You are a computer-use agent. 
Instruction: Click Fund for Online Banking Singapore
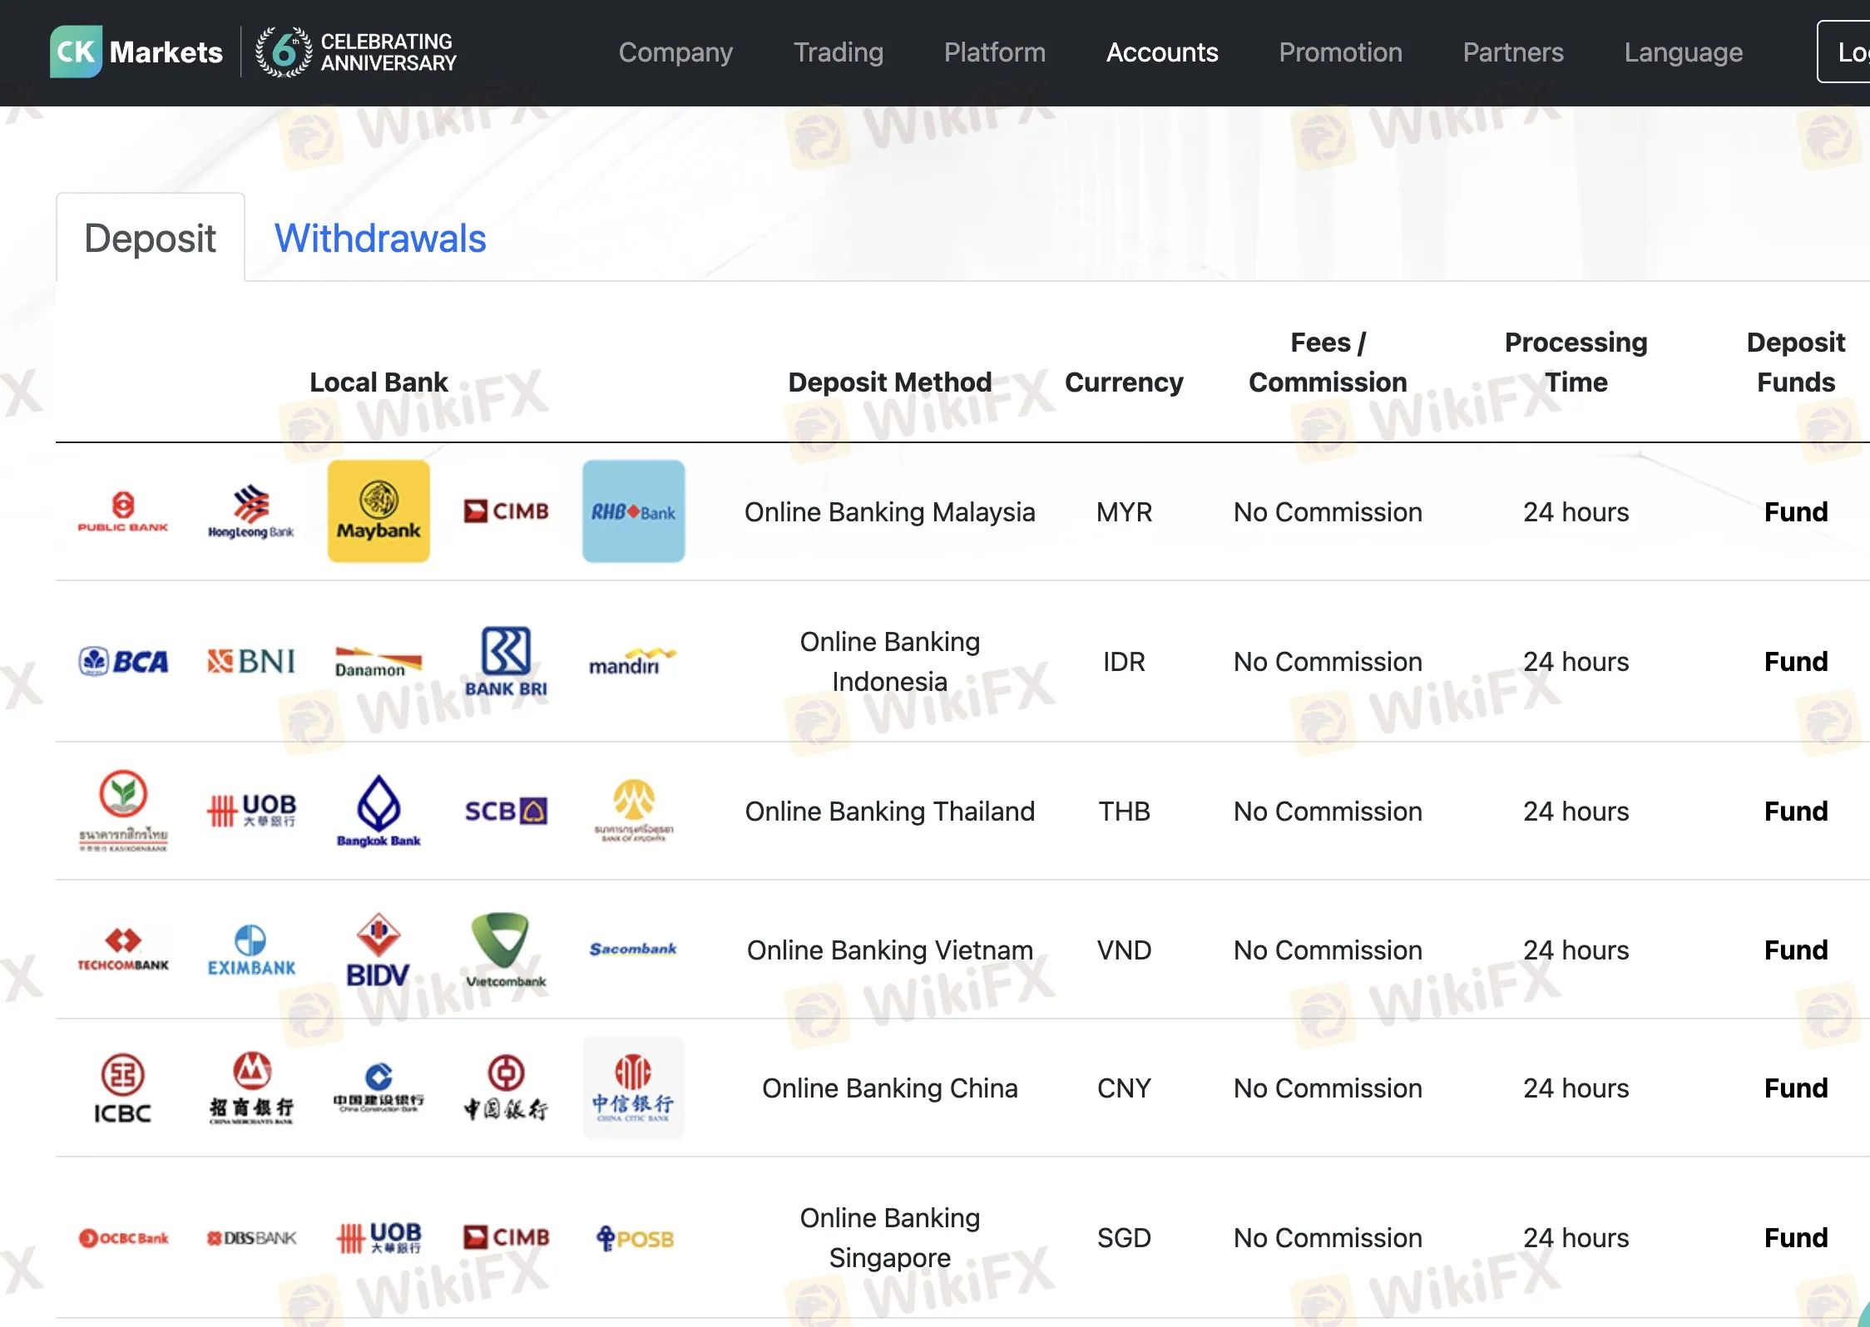(1796, 1237)
